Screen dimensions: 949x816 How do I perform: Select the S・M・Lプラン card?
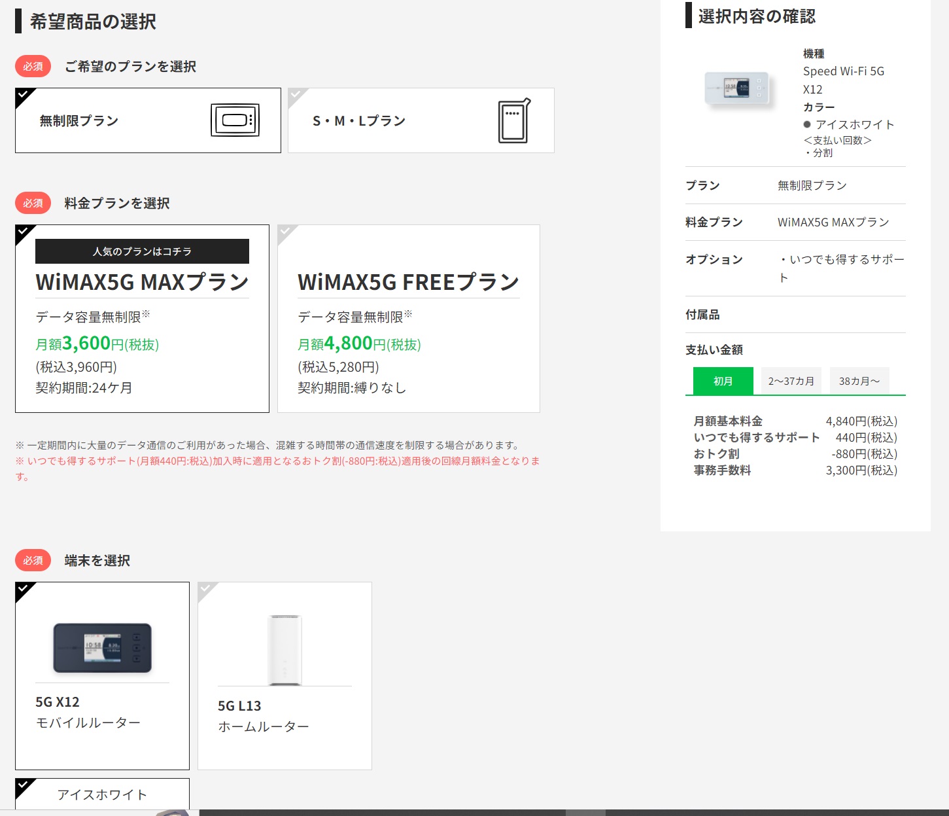[421, 120]
